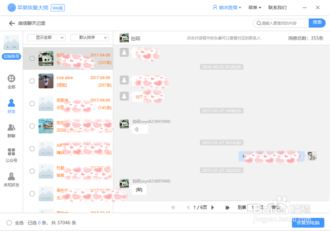Click the 2017-04-06 date of Live alive
330x231 pixels.
[x=100, y=78]
